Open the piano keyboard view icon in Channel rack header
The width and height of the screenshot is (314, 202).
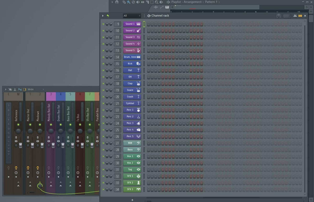(300, 16)
